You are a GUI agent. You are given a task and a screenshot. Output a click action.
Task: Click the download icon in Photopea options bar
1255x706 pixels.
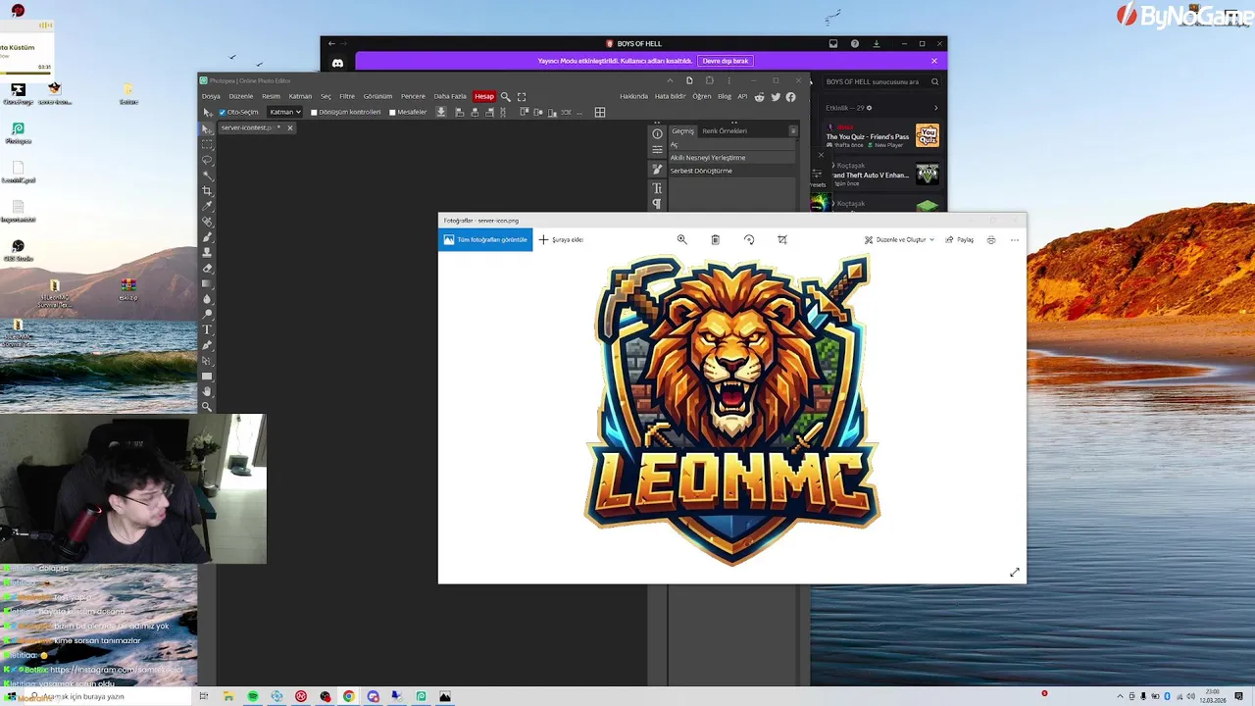click(441, 112)
